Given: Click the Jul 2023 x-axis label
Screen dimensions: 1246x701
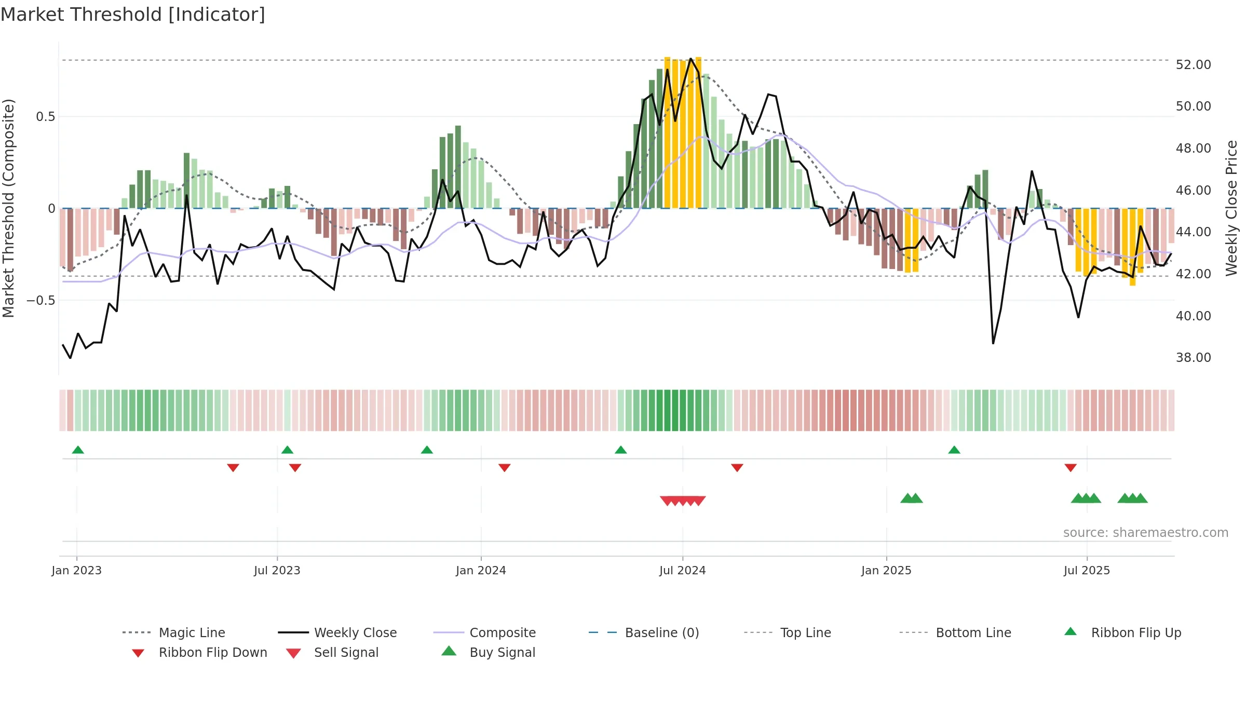Looking at the screenshot, I should [277, 570].
